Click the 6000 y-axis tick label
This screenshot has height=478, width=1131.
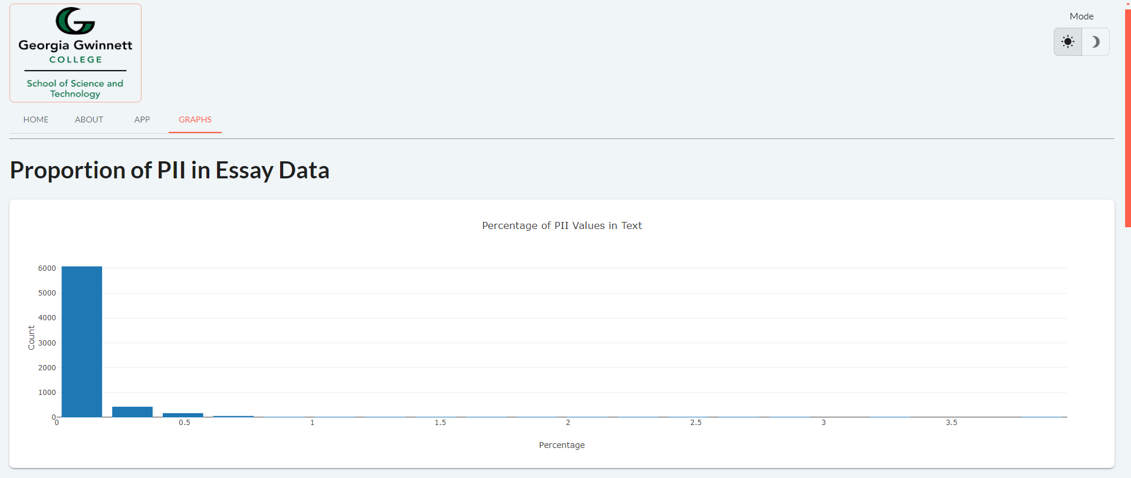point(47,268)
